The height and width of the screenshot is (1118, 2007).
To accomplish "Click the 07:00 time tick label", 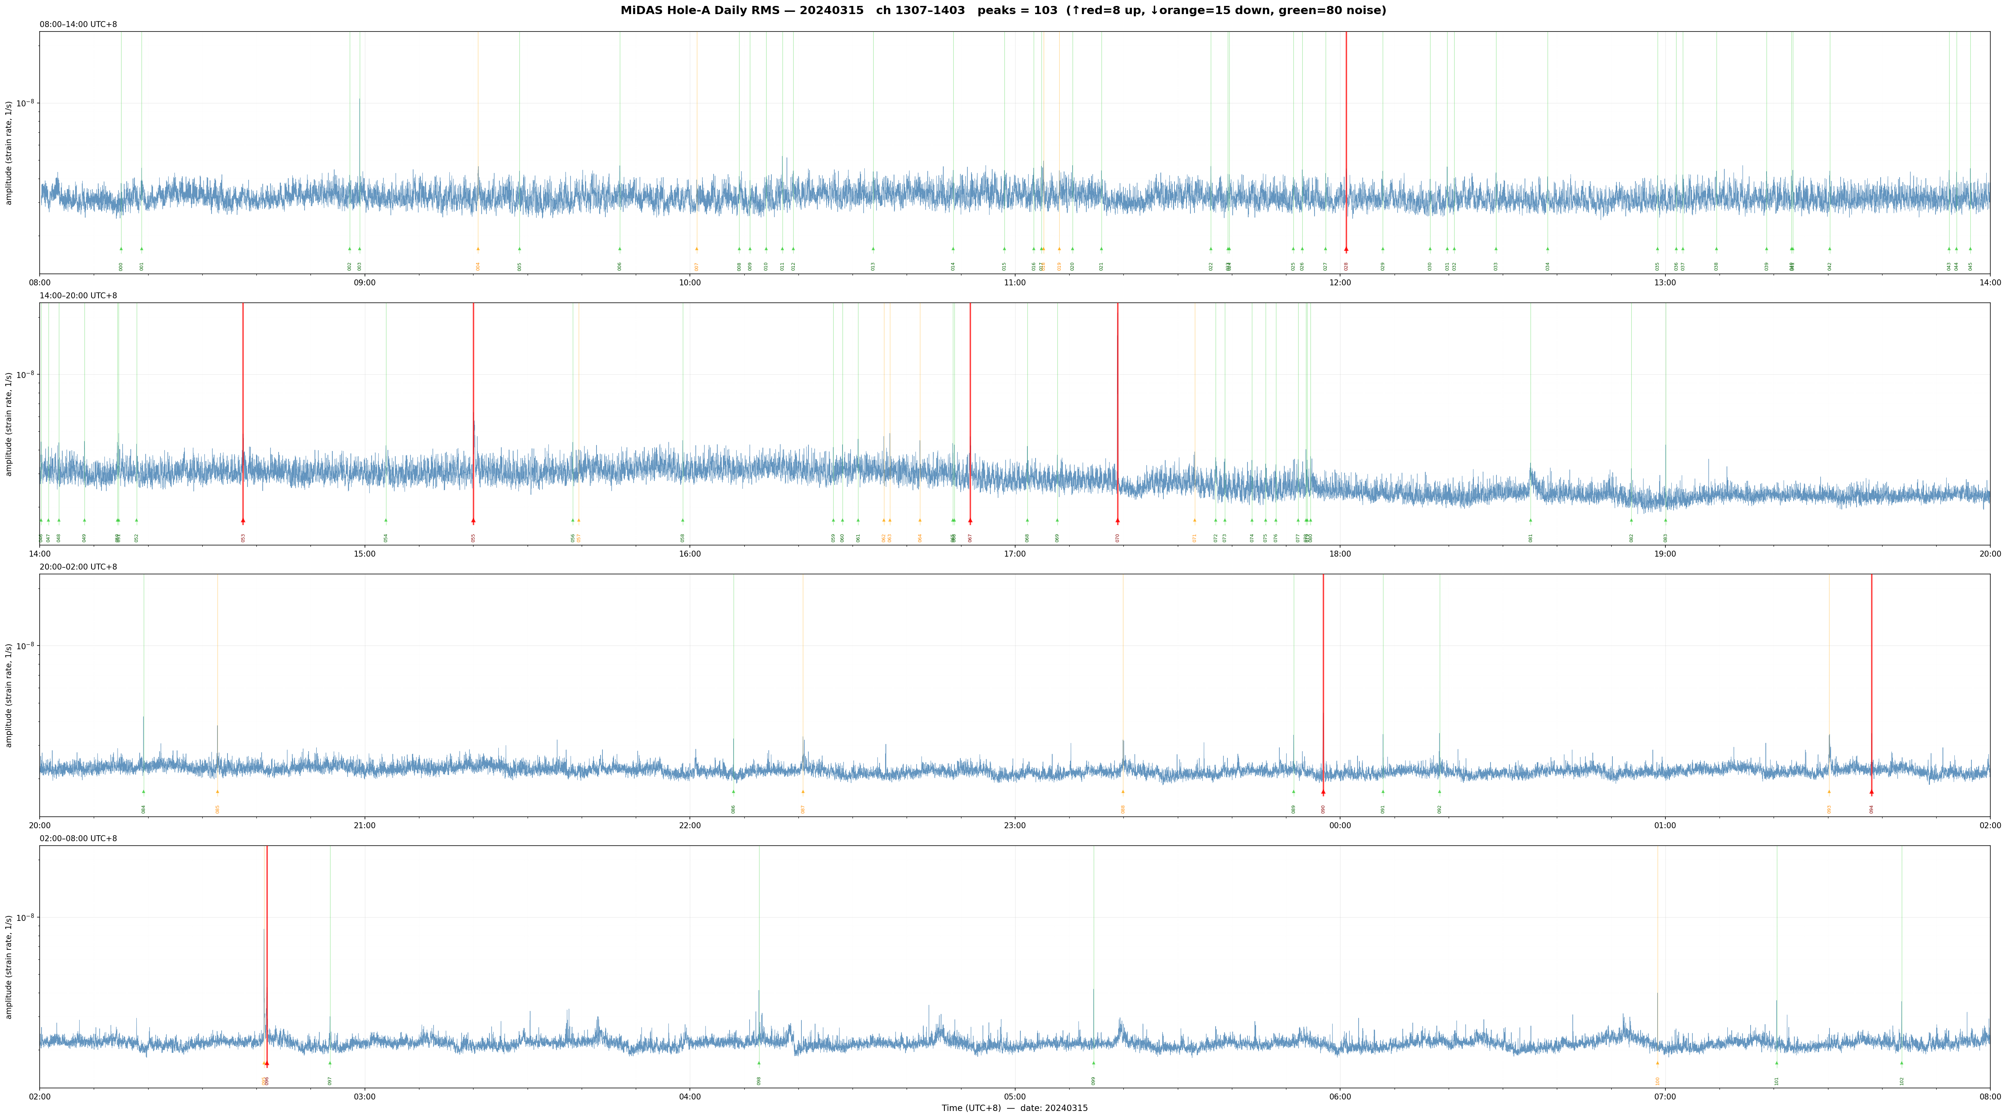I will [x=1665, y=1097].
